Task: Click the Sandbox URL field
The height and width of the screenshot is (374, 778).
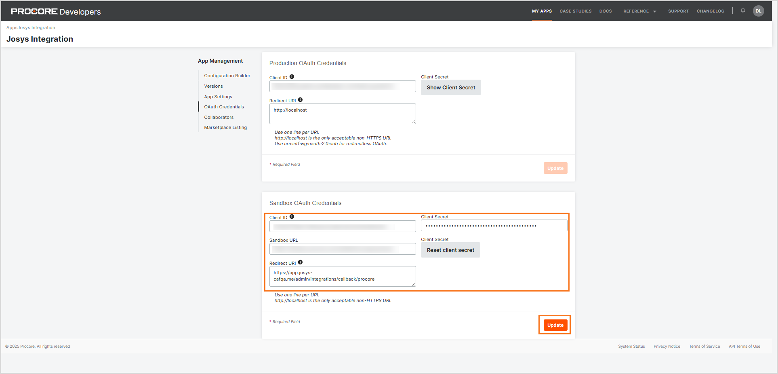Action: point(343,249)
